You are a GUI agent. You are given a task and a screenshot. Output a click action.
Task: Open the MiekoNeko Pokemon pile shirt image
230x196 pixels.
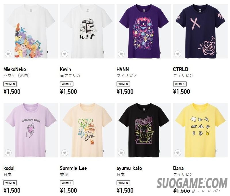pyautogui.click(x=31, y=31)
